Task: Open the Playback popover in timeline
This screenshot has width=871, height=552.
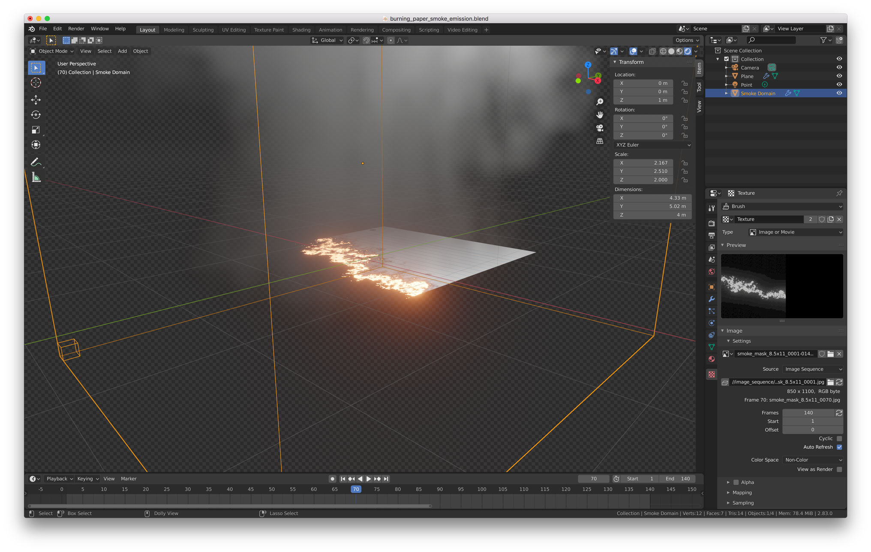Action: pos(60,479)
